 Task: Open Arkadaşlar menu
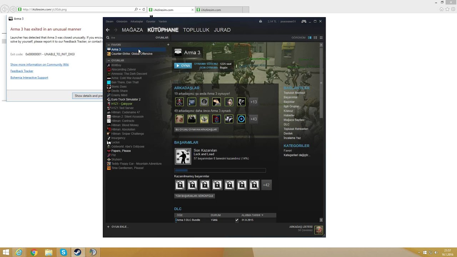[137, 21]
